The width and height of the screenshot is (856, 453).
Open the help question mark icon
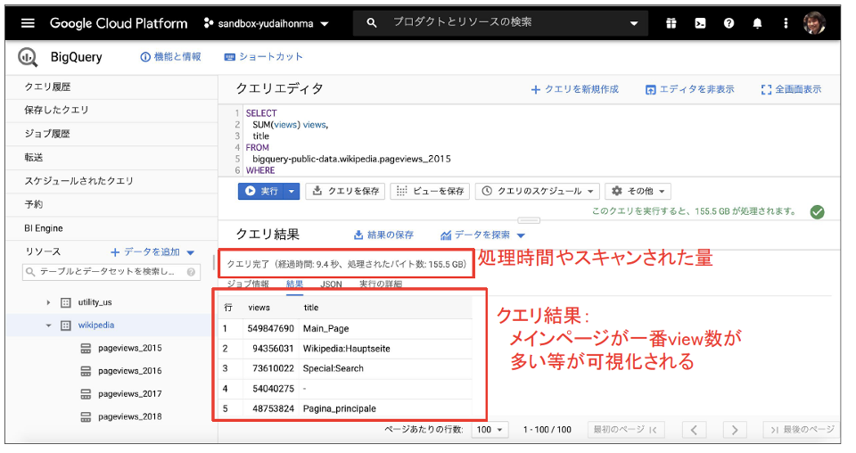point(728,23)
